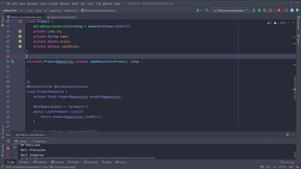
Task: Click the gutter icon on line 46
Action: tap(20, 22)
